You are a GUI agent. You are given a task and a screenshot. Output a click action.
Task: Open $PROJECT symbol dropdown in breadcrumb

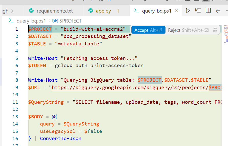point(70,21)
